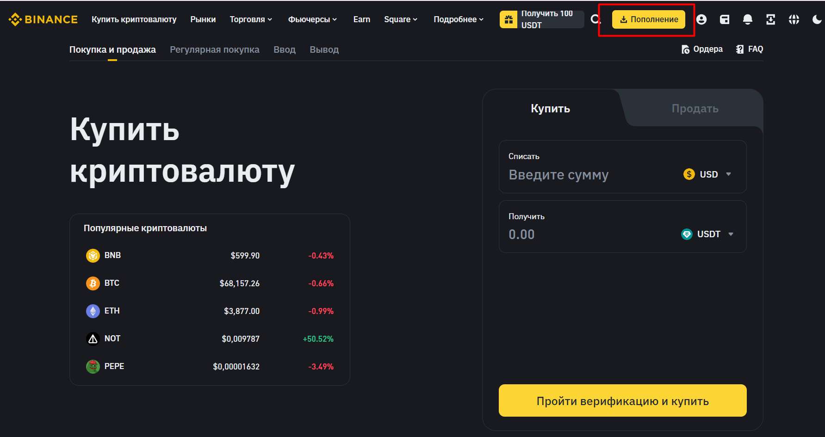Open the wallet icon in header
The image size is (825, 437).
(725, 19)
